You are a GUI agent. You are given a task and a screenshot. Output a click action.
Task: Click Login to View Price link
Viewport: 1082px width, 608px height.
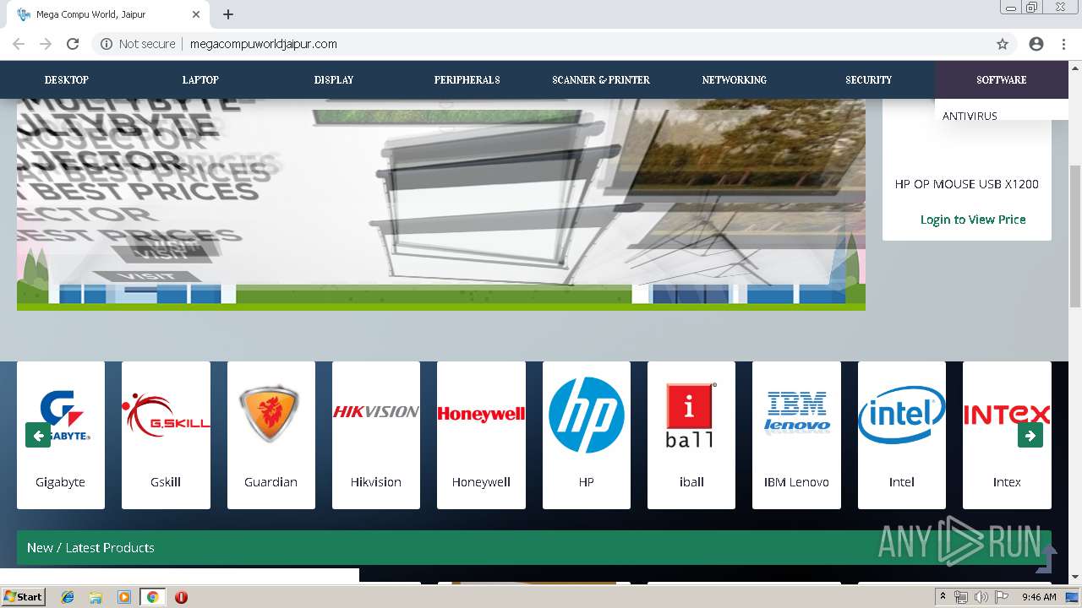[x=973, y=220]
